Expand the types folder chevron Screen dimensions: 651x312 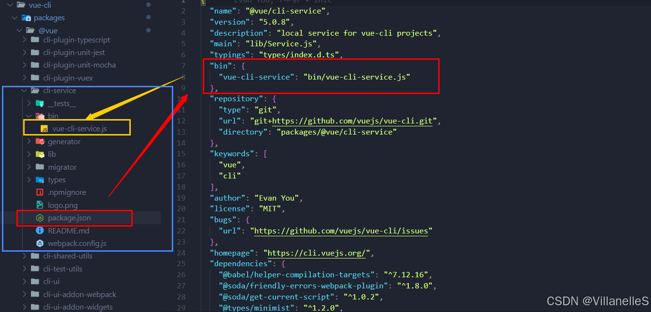[29, 180]
